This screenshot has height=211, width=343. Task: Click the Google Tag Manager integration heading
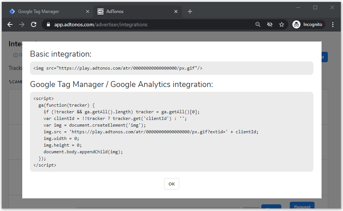coord(121,84)
